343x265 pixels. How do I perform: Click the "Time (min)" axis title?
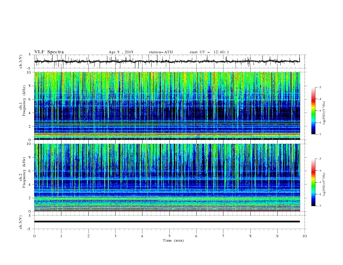pos(173,240)
